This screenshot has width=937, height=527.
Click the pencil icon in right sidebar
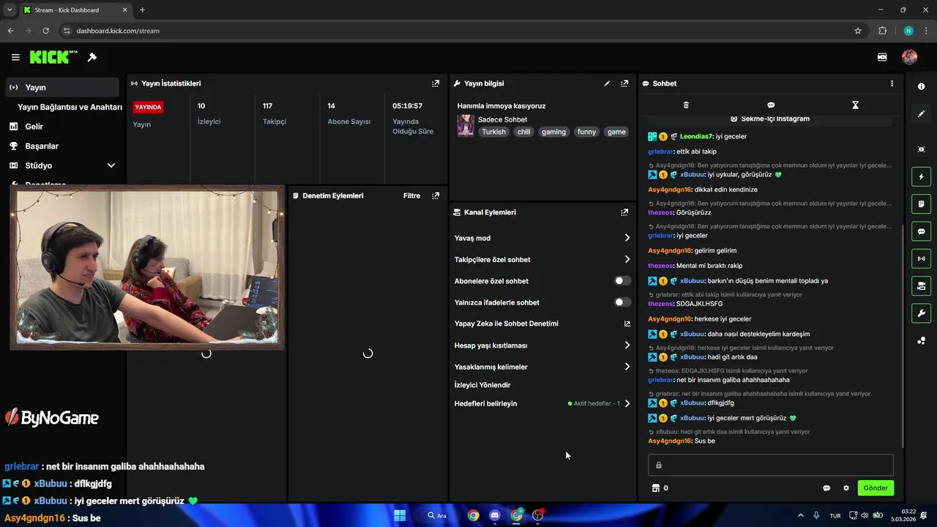(x=921, y=113)
